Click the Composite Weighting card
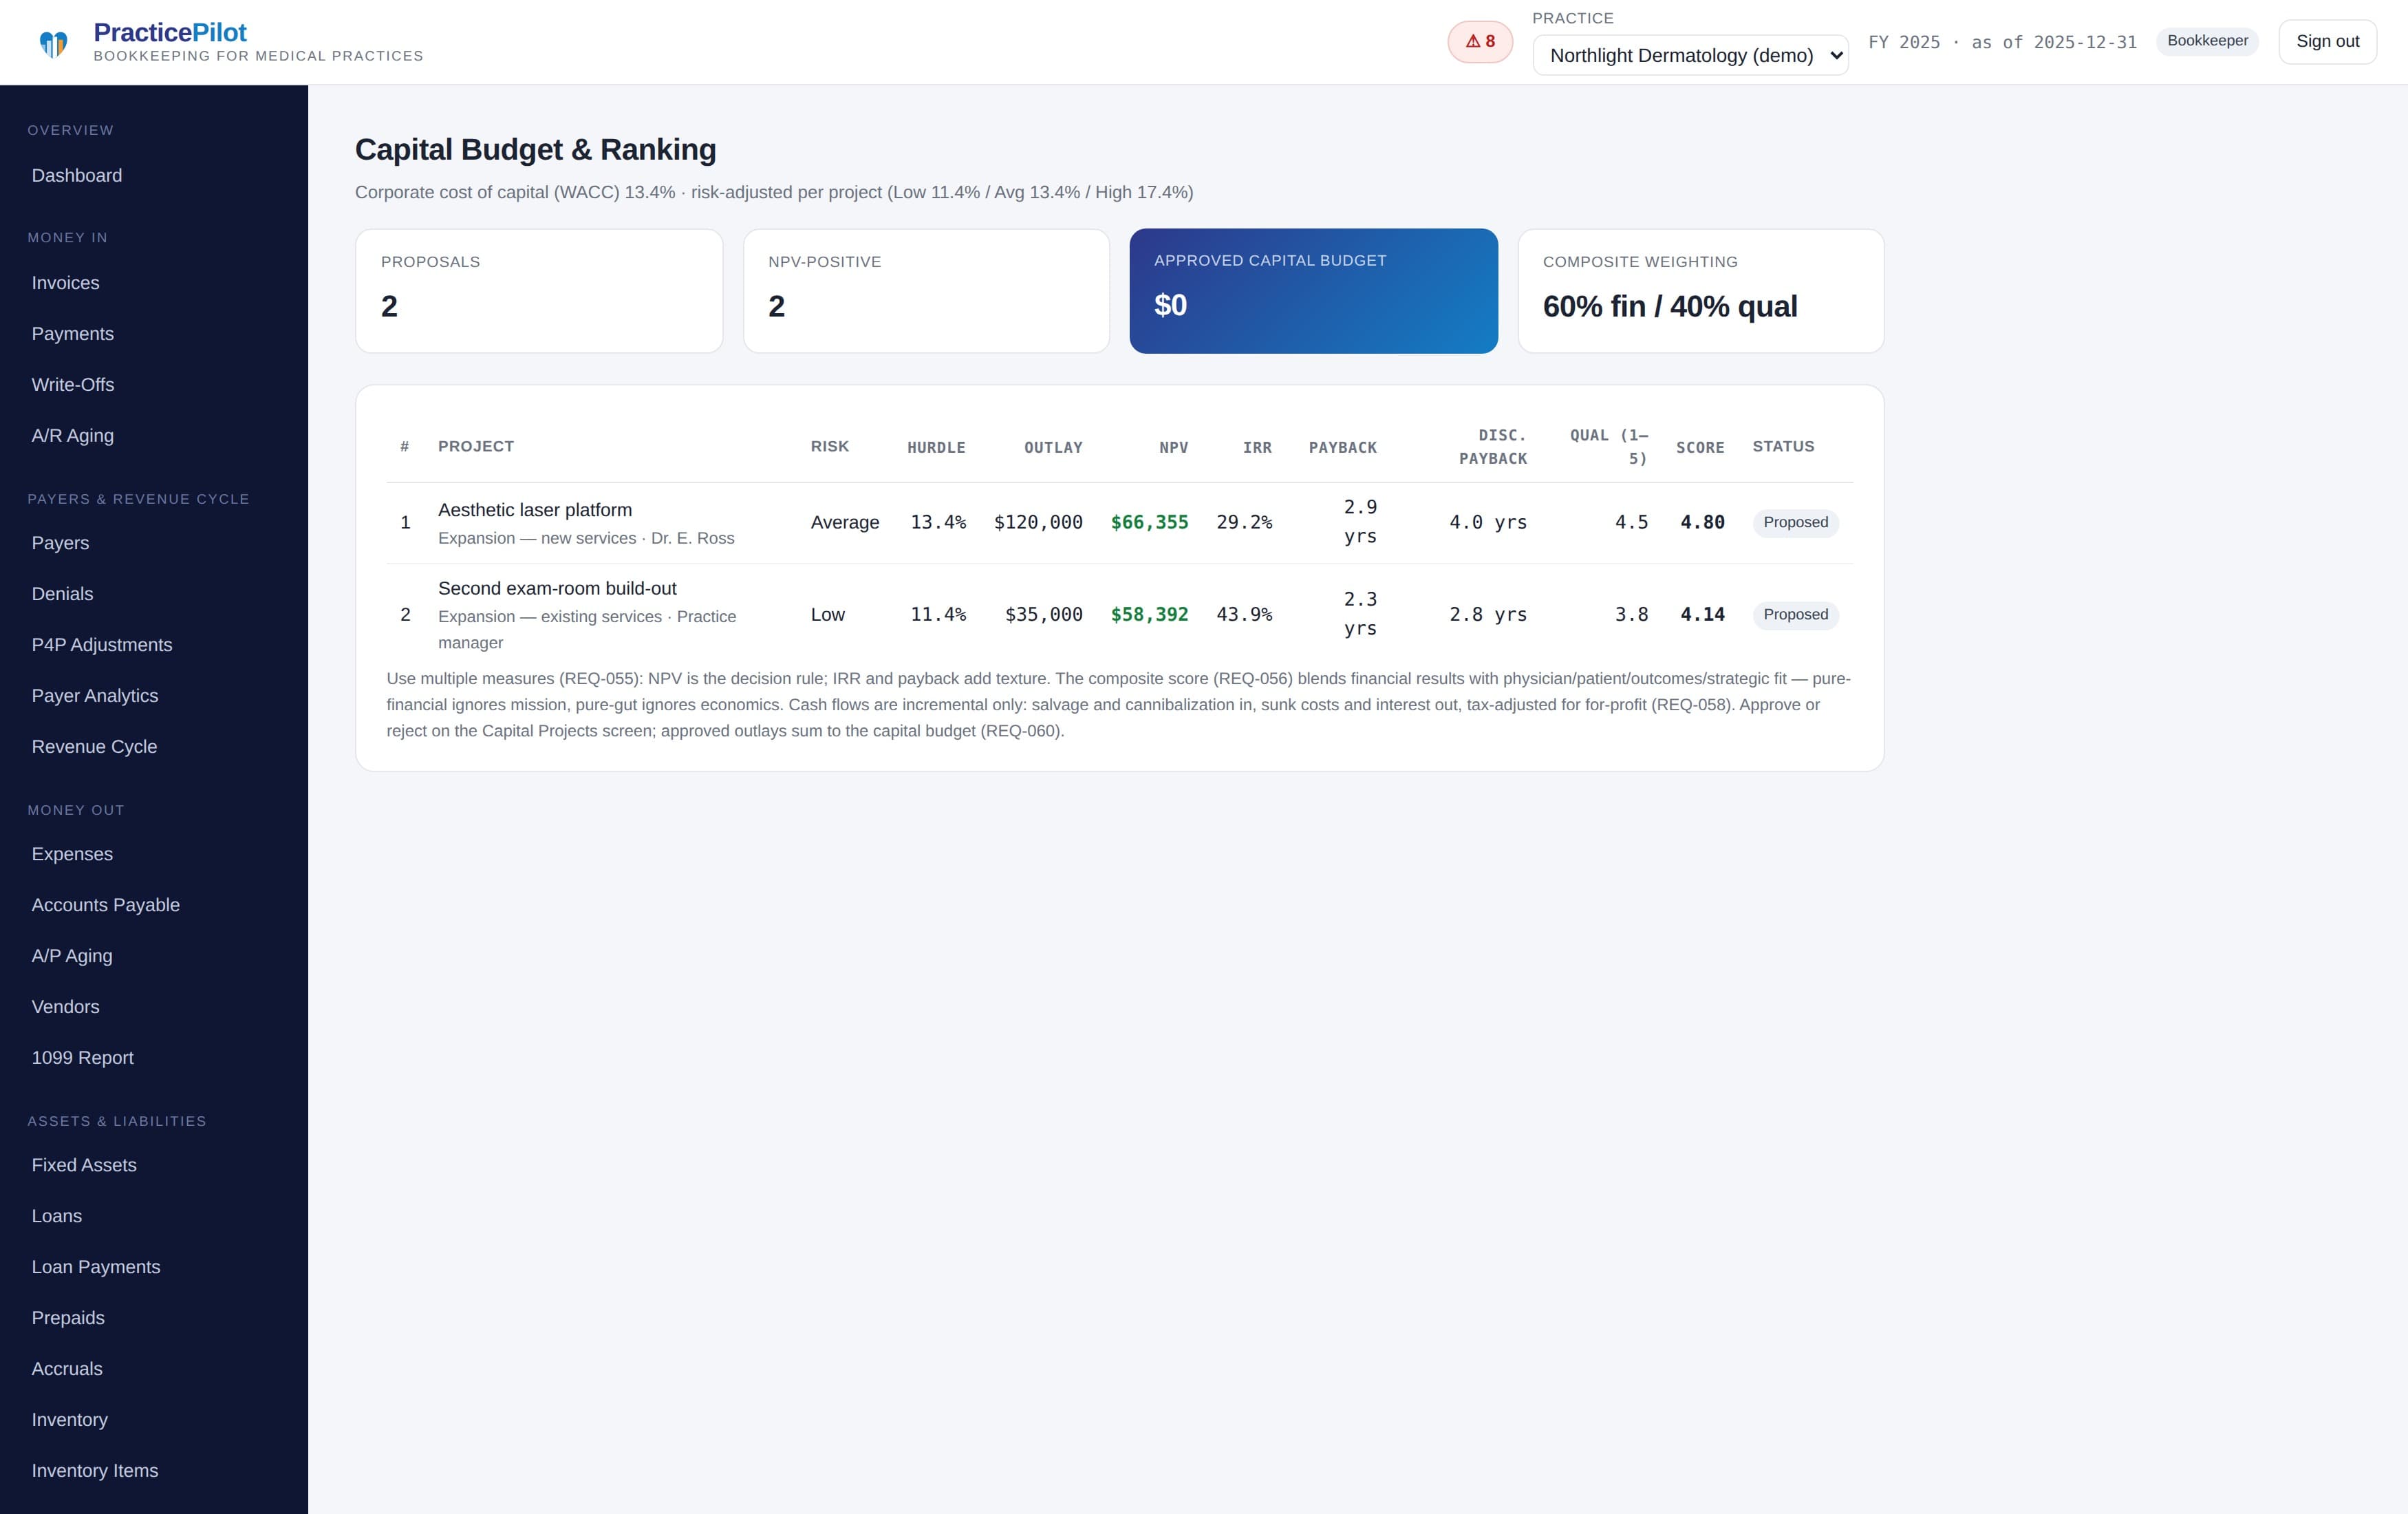The width and height of the screenshot is (2408, 1514). pos(1700,291)
